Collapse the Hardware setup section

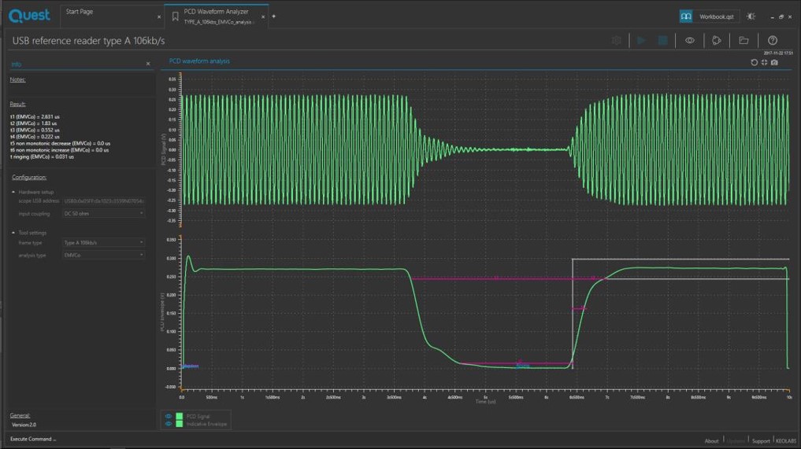tap(13, 192)
